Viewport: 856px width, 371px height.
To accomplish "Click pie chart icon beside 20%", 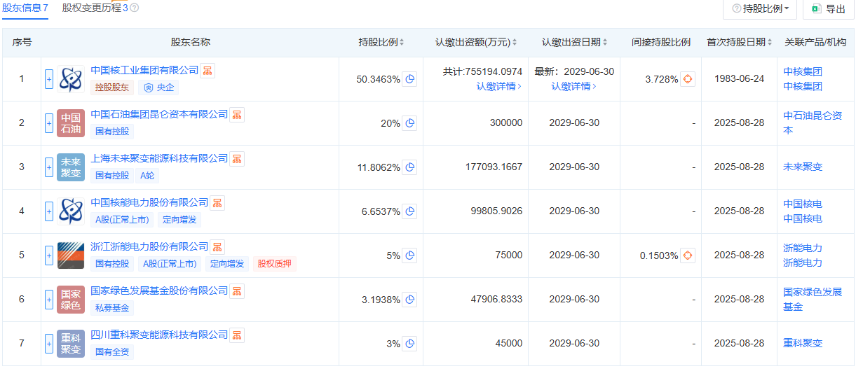I will point(410,123).
